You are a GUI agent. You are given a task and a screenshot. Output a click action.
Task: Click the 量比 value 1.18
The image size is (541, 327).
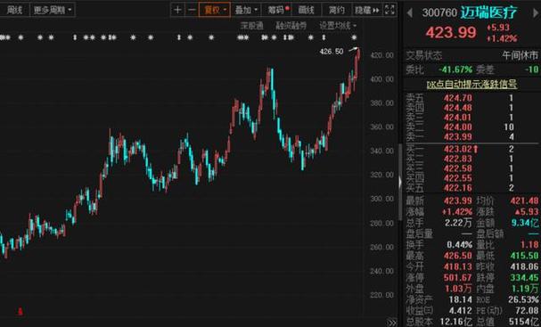(x=529, y=245)
